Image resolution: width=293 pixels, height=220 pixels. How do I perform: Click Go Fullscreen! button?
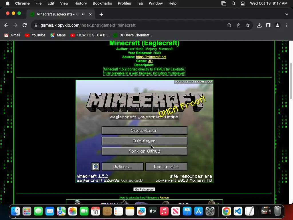(x=144, y=190)
